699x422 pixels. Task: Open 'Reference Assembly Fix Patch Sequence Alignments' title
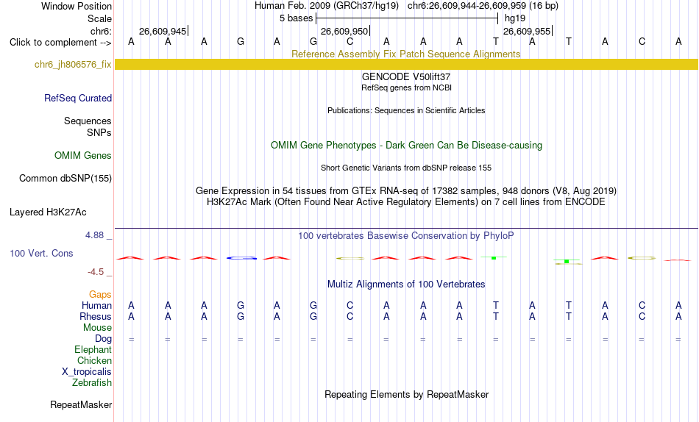[405, 54]
